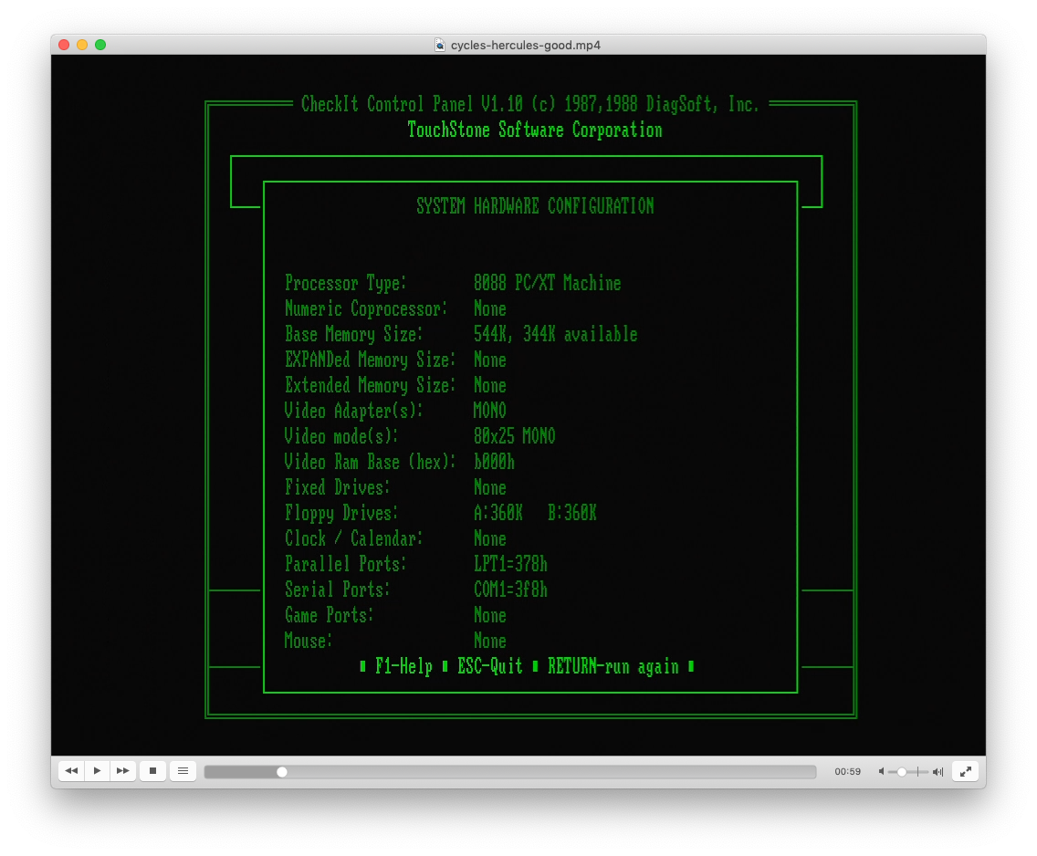Click the 'Parallel Ports:' label
1037x856 pixels.
tap(345, 564)
